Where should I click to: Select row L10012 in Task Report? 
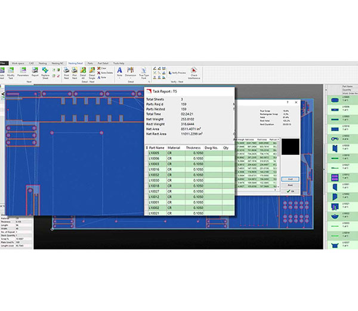[x=190, y=197]
